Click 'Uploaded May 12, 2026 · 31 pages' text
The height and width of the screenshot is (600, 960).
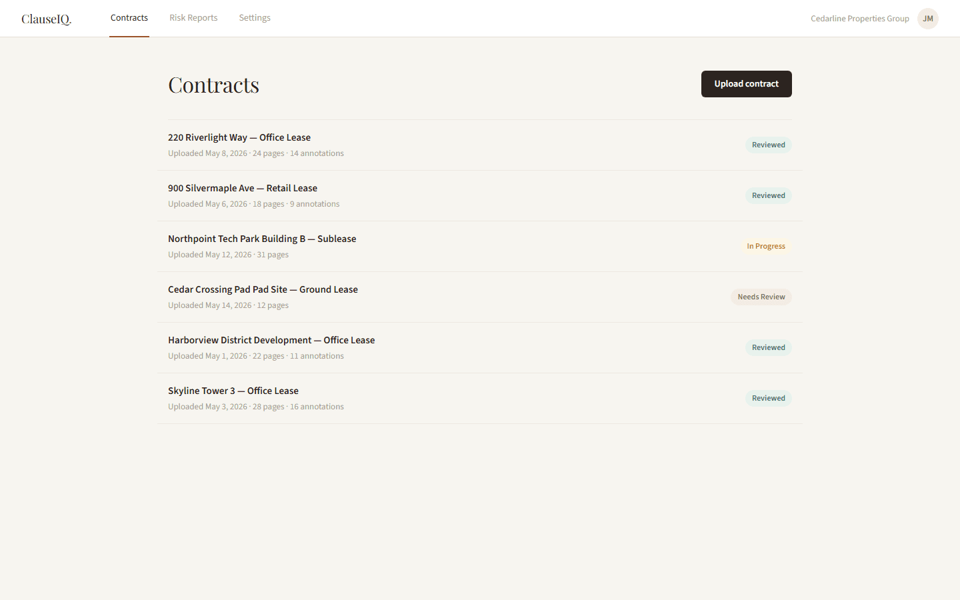(x=229, y=255)
